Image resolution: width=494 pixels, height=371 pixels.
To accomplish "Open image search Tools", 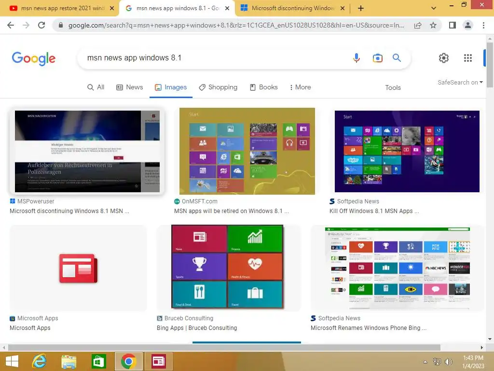I will [393, 88].
